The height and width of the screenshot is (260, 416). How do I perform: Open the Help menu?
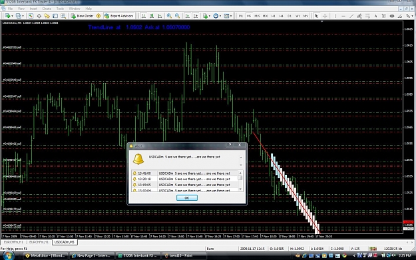(x=89, y=9)
